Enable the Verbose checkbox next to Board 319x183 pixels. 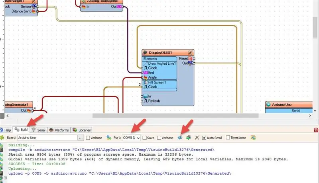88,138
